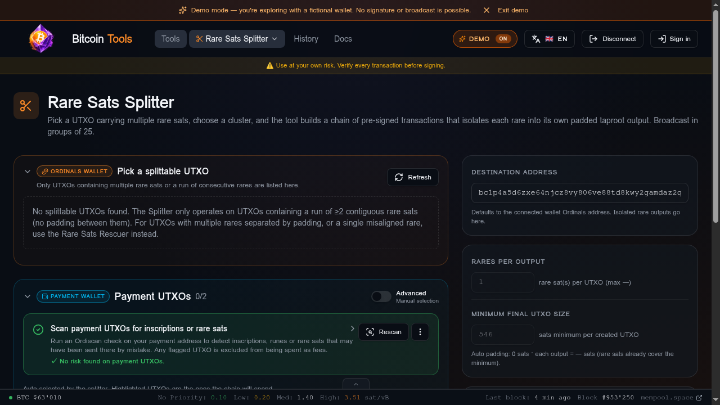Click the Rares Per Output number field
The height and width of the screenshot is (405, 720).
pos(503,282)
